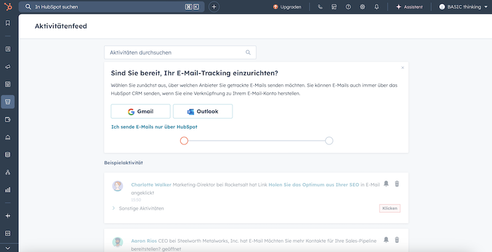Image resolution: width=492 pixels, height=252 pixels.
Task: Open the notifications bell in the top bar
Action: pyautogui.click(x=376, y=7)
